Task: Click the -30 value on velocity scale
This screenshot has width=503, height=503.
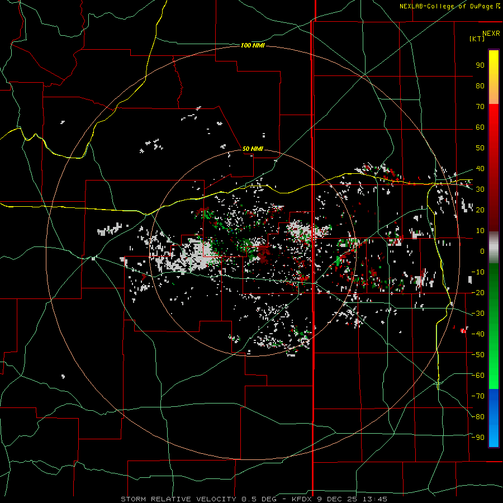Action: pos(478,314)
